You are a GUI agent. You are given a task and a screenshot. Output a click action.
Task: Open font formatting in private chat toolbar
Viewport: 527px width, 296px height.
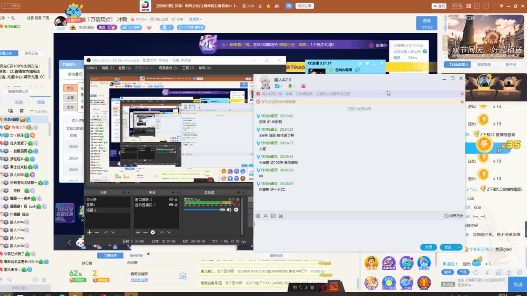click(x=266, y=216)
